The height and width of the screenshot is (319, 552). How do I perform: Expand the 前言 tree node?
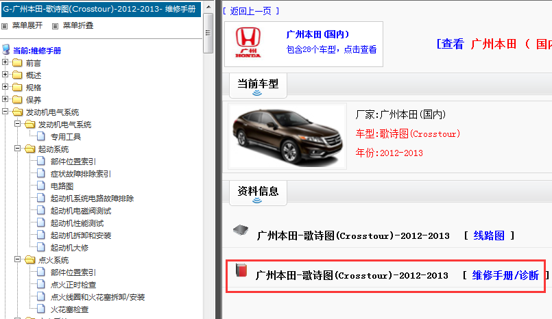[x=5, y=62]
